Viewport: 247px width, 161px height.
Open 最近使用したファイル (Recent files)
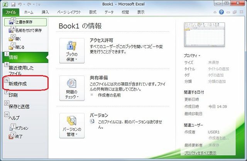coord(25,70)
